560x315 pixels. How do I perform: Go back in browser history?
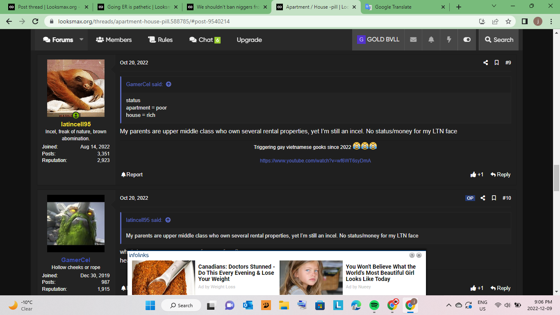pos(10,21)
